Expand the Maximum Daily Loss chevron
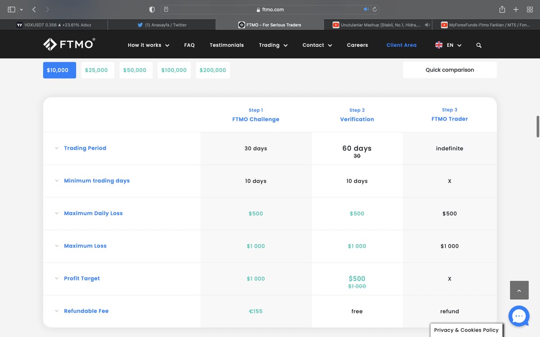Image resolution: width=540 pixels, height=337 pixels. [x=57, y=213]
